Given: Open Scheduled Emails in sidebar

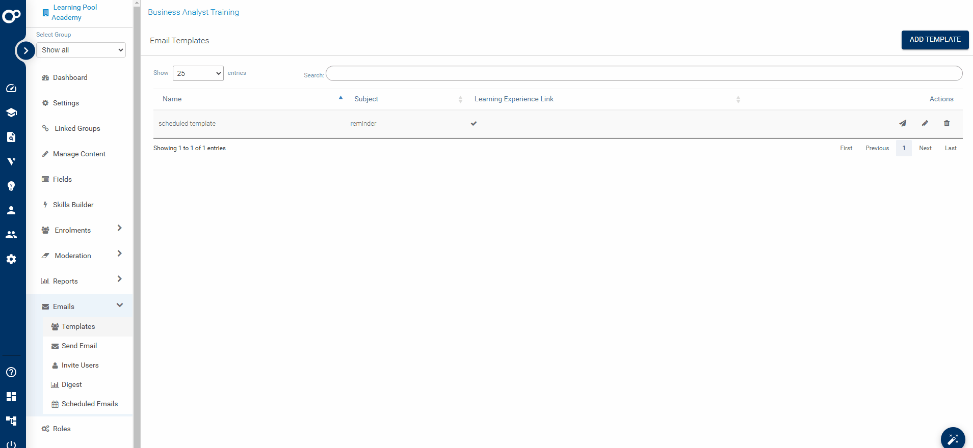Looking at the screenshot, I should [x=89, y=404].
